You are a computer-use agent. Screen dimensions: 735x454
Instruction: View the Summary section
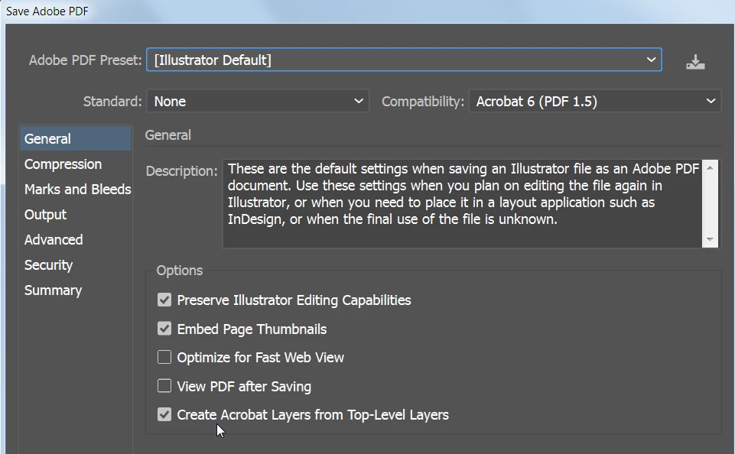click(53, 290)
